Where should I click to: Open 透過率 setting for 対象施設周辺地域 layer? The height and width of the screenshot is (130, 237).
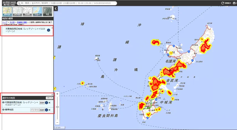click(42, 103)
